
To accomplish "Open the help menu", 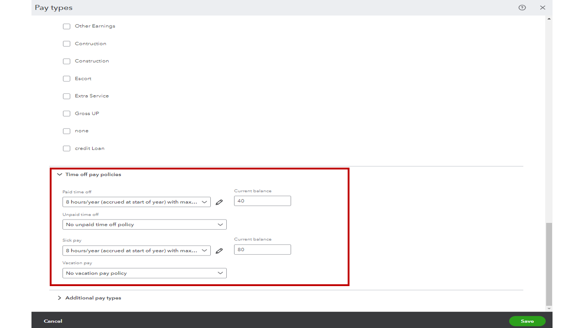I will (521, 8).
